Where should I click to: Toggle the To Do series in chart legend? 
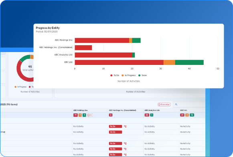point(115,75)
